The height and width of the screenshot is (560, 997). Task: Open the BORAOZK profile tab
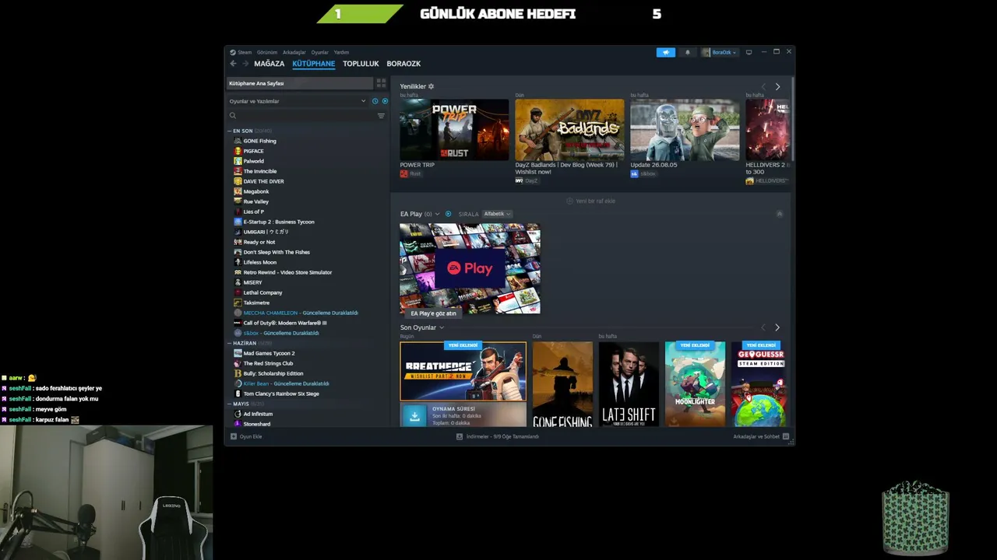pos(403,64)
